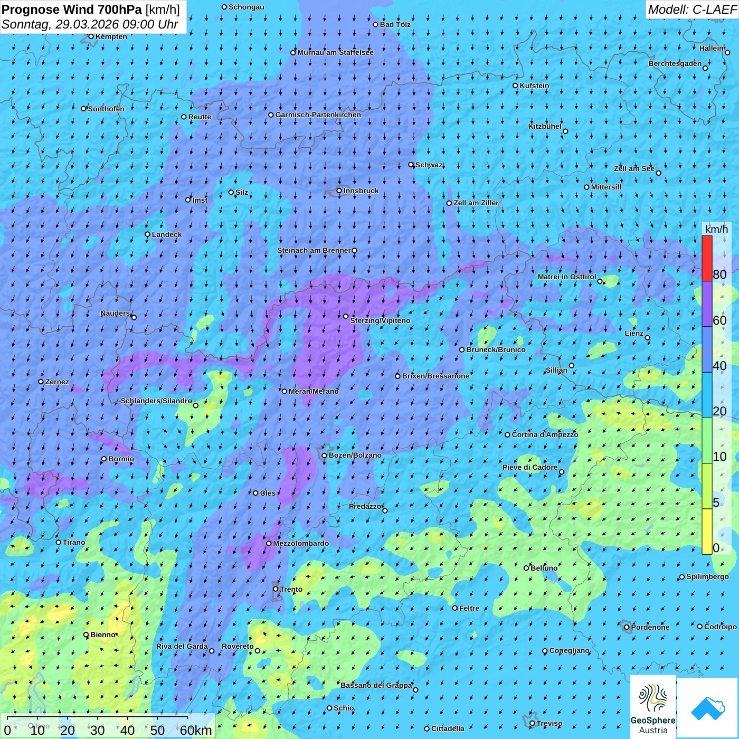The height and width of the screenshot is (739, 739).
Task: Click the red 80 km/h legend band
Action: [707, 258]
